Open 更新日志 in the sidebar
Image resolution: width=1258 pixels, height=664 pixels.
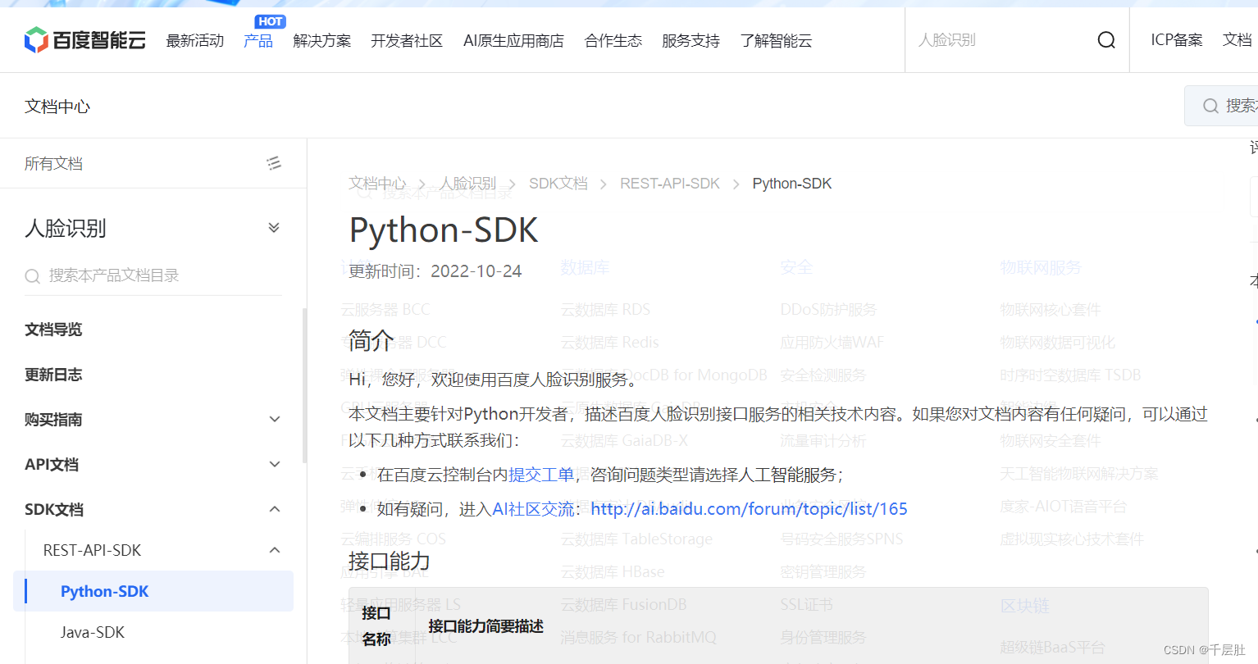(53, 375)
